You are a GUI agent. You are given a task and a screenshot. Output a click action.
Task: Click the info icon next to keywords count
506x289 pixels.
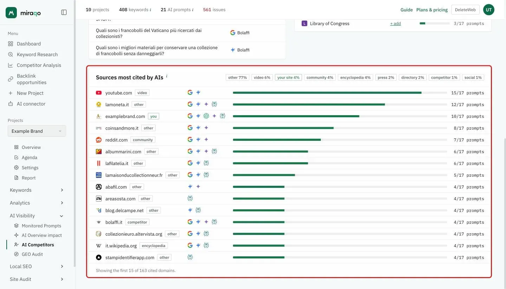(150, 10)
